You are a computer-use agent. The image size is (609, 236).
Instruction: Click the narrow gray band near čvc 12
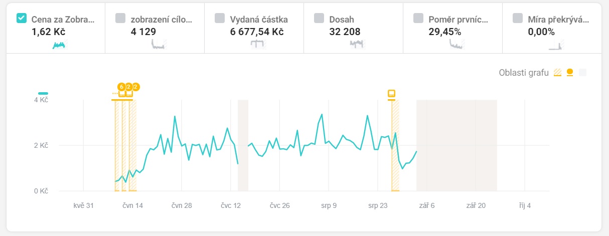(243, 145)
